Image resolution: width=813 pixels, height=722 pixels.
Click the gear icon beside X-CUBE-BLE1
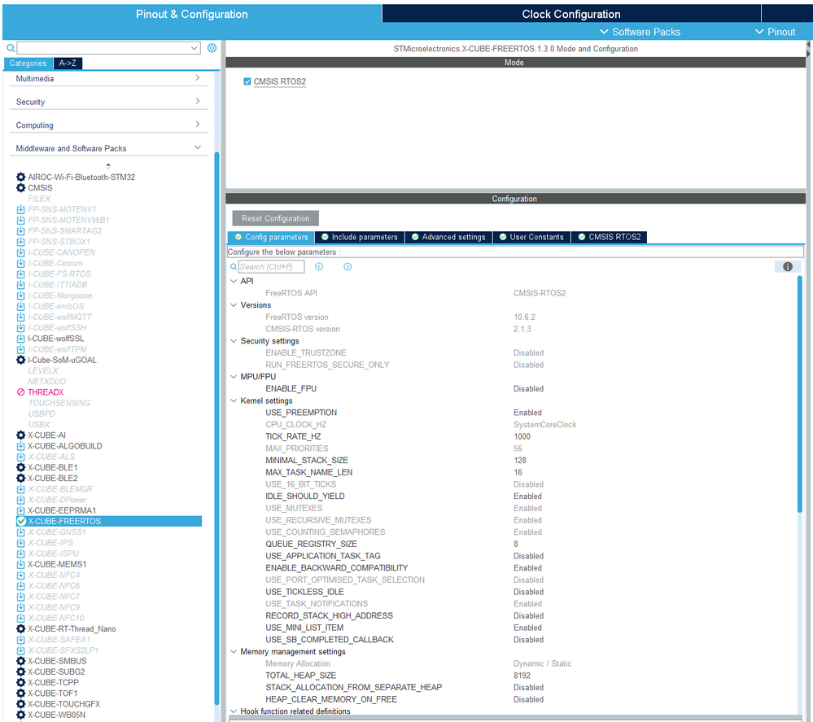(20, 467)
